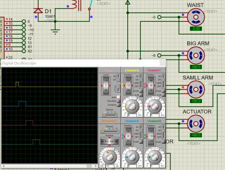Click the '10A01' diode part label
Image resolution: width=225 pixels, height=170 pixels.
50,16
